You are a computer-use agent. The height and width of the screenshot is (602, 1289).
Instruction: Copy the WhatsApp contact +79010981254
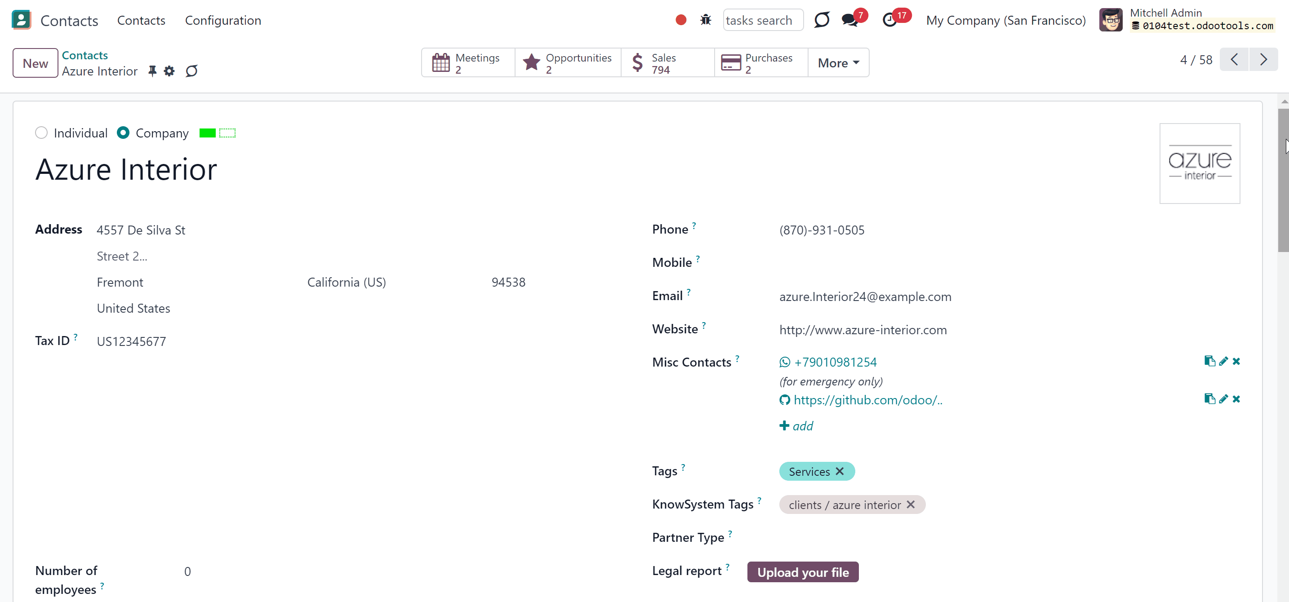(1209, 361)
